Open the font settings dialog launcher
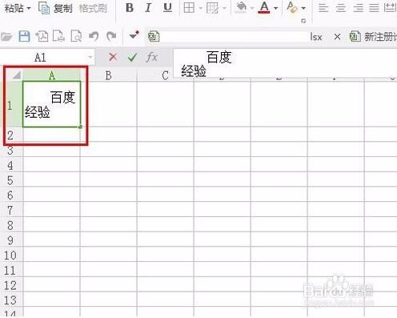 tap(303, 21)
